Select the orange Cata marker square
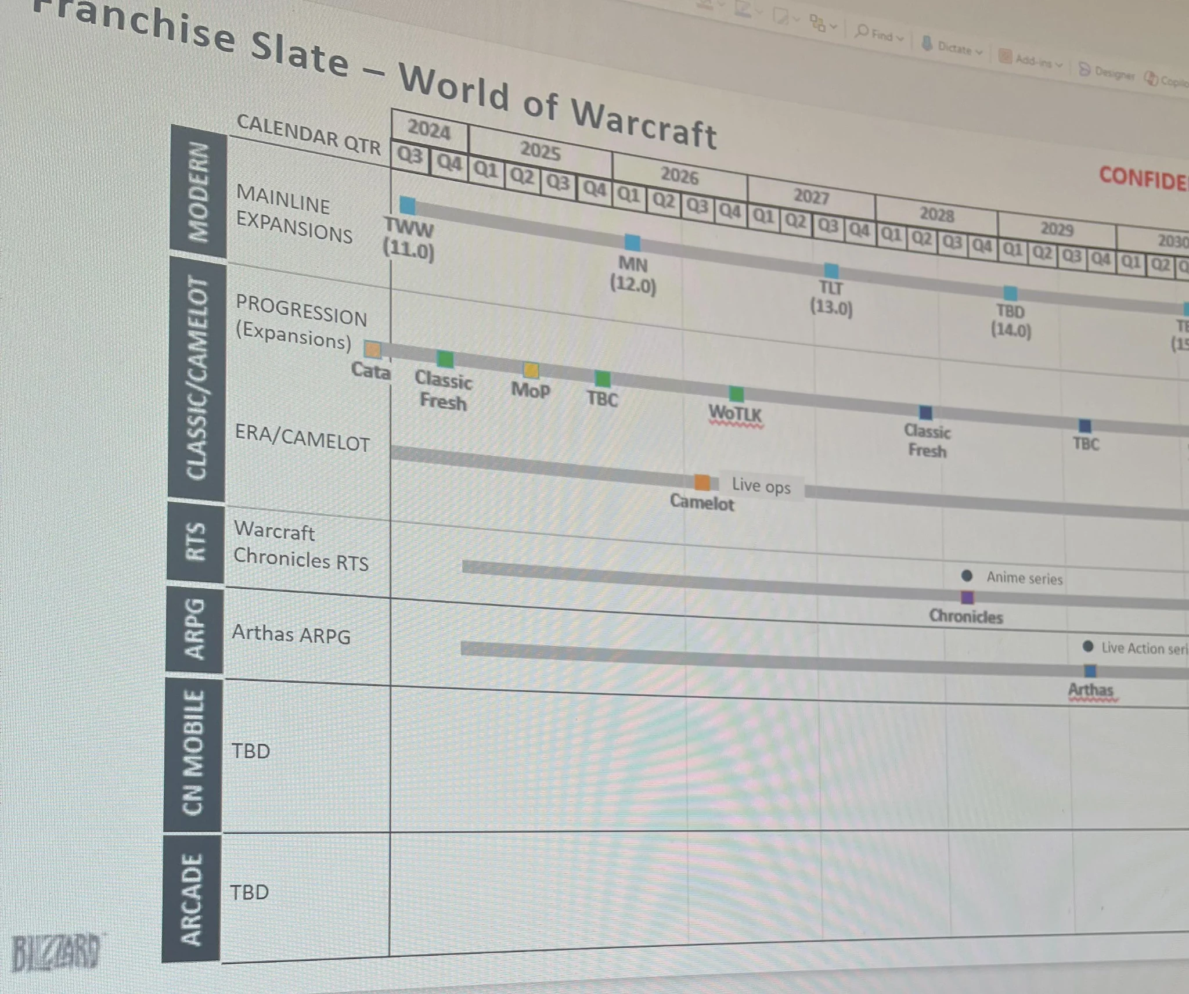This screenshot has height=994, width=1189. point(372,350)
